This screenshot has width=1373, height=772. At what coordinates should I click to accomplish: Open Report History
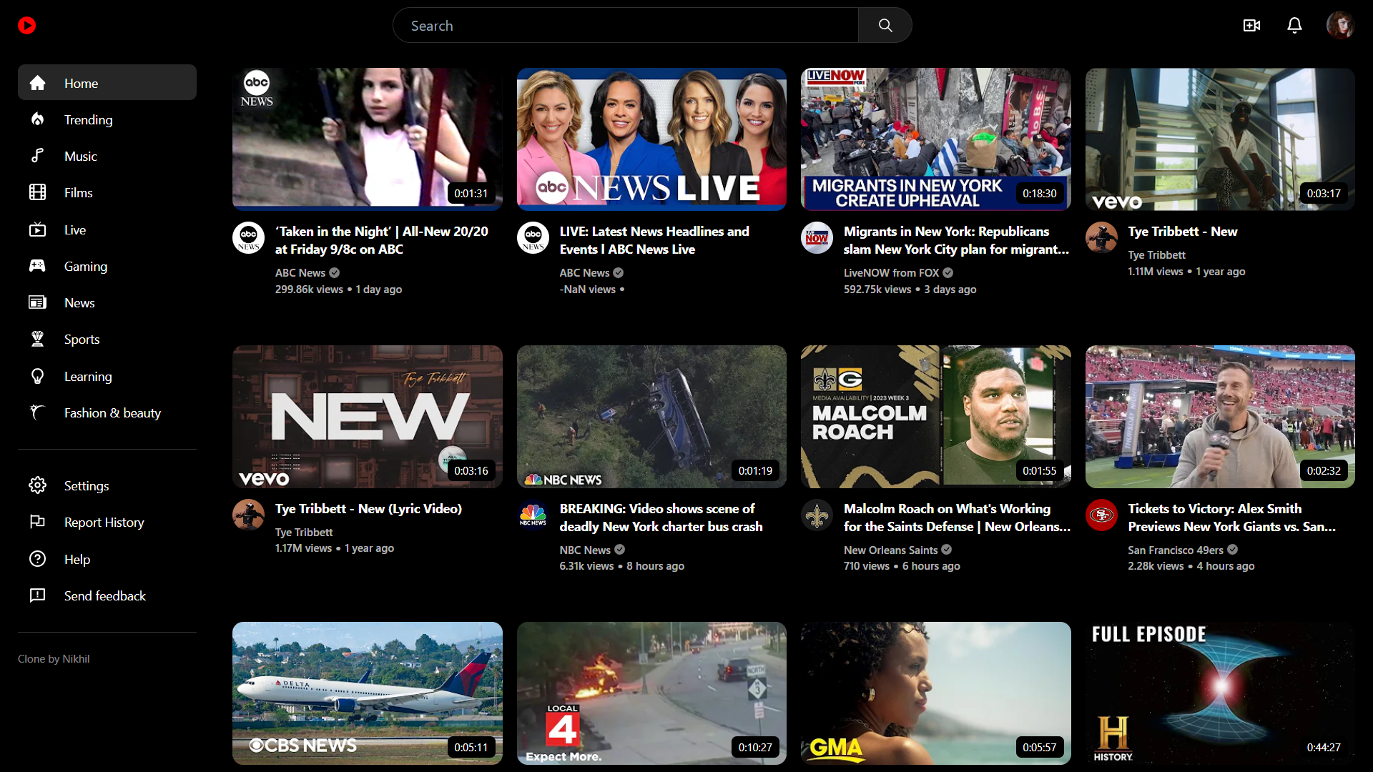click(x=104, y=522)
